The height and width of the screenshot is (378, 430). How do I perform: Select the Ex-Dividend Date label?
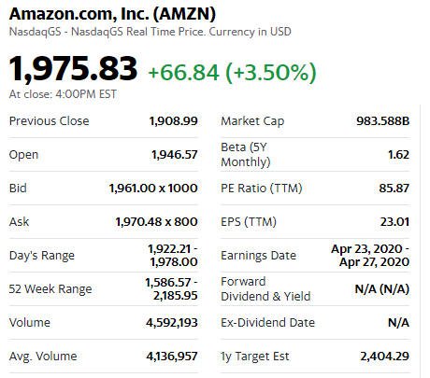point(267,323)
